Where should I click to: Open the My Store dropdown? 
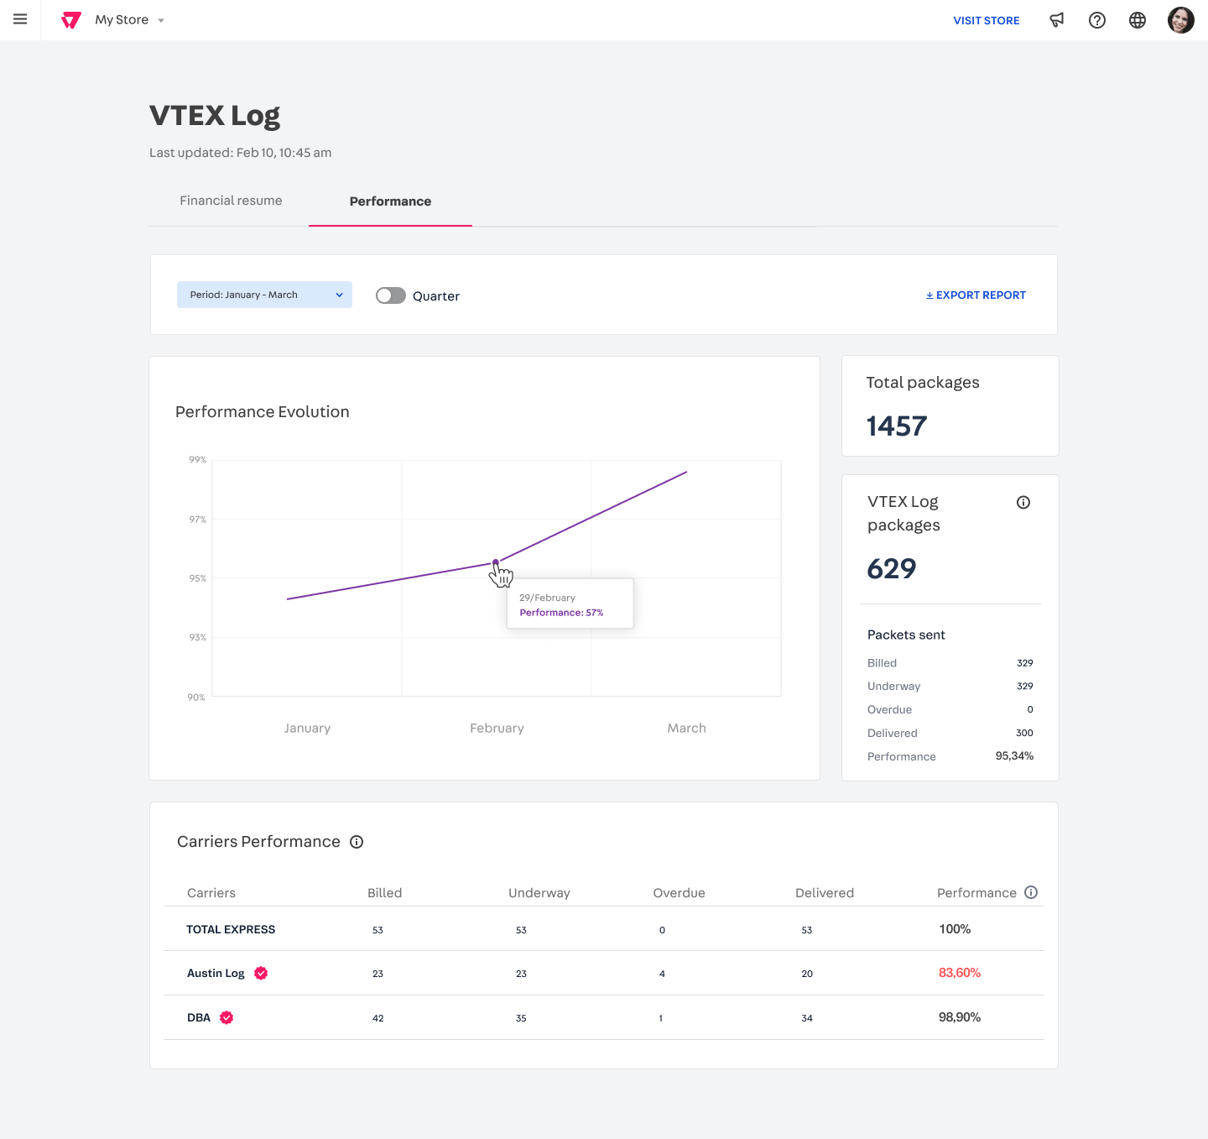[x=129, y=20]
